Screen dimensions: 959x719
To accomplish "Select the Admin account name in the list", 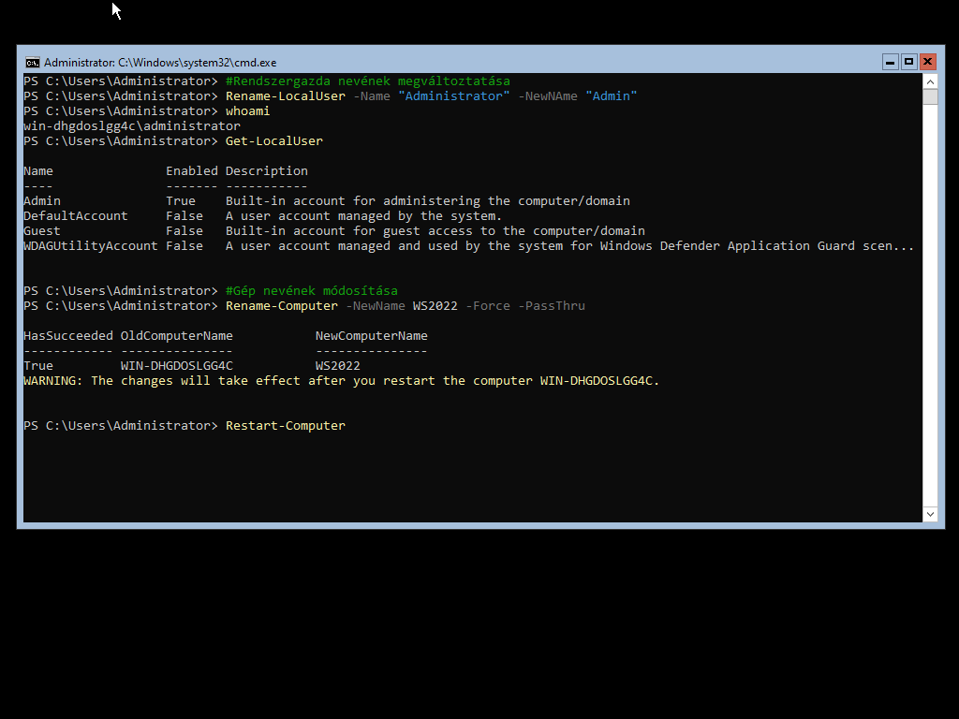I will click(x=42, y=201).
